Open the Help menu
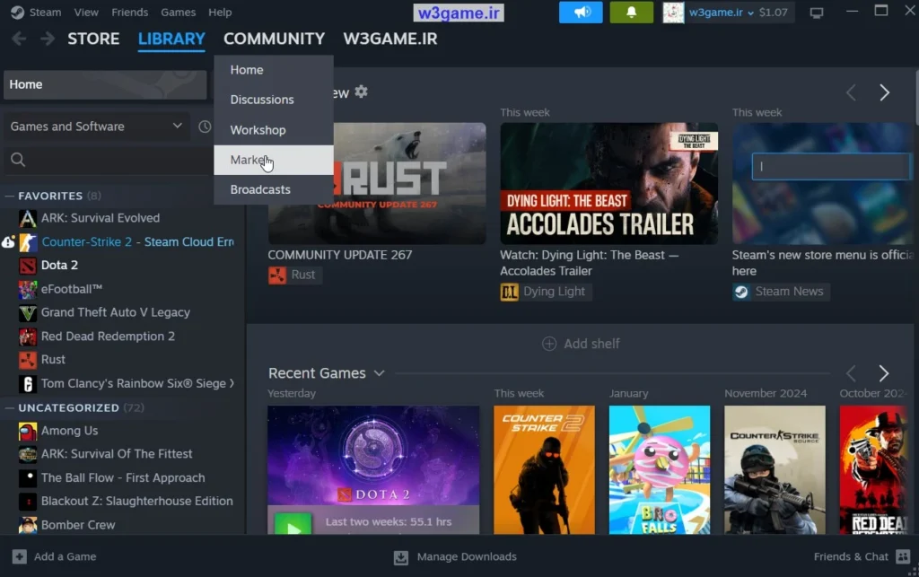This screenshot has height=577, width=919. pos(220,13)
